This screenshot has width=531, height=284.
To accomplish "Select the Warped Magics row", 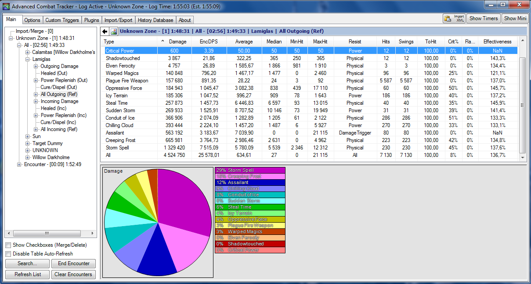I will click(310, 73).
